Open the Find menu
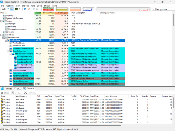 (x=33, y=6)
